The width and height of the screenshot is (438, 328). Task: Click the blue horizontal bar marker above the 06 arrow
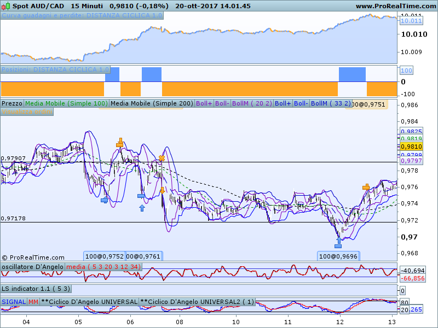(141, 196)
